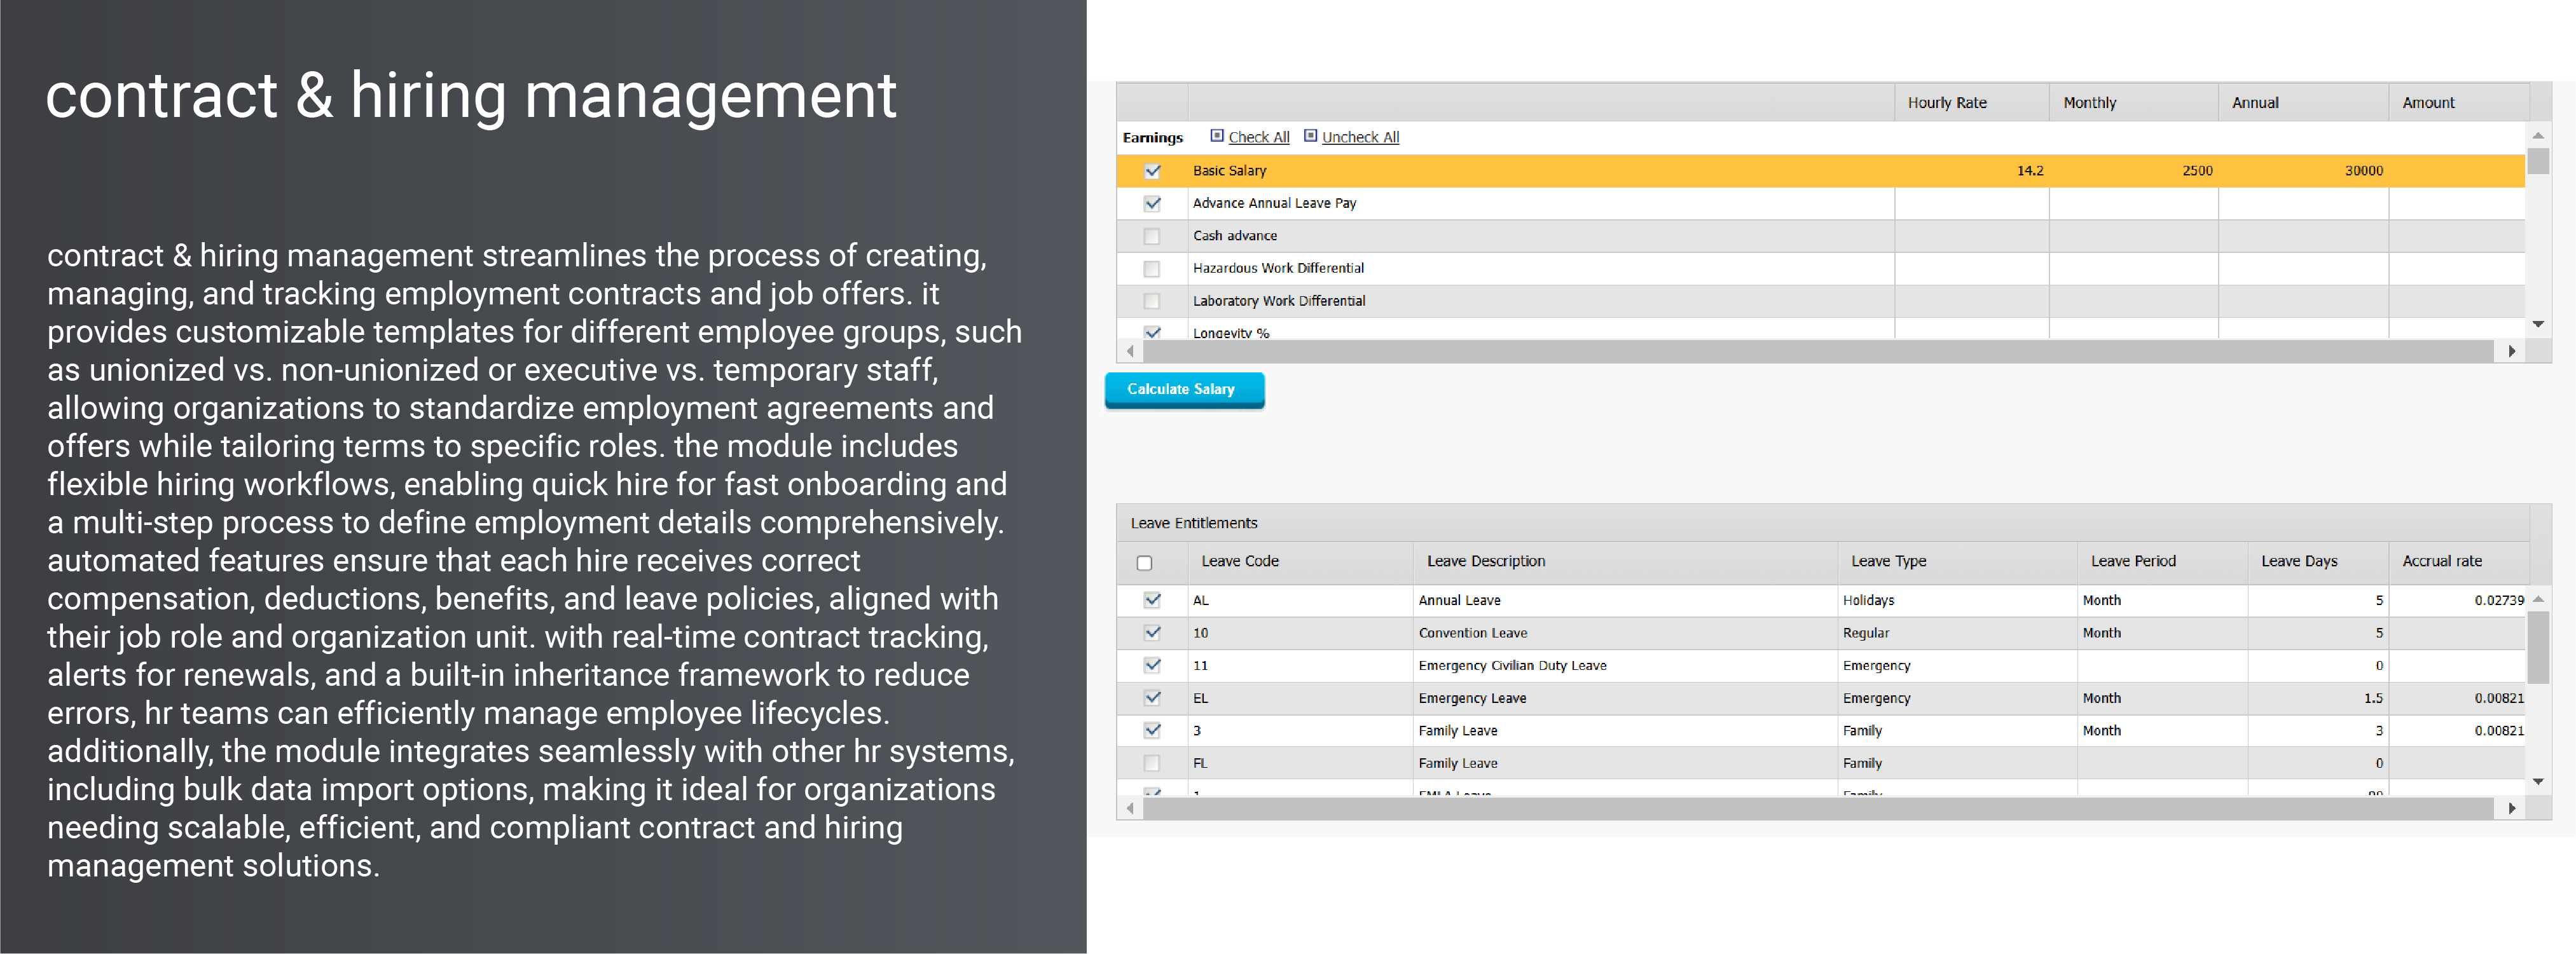Click the Amount column header
This screenshot has height=954, width=2576.
pyautogui.click(x=2459, y=102)
